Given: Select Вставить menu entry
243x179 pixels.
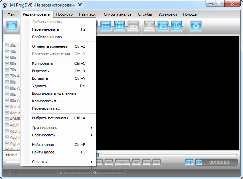Looking at the screenshot, I should click(x=62, y=78).
